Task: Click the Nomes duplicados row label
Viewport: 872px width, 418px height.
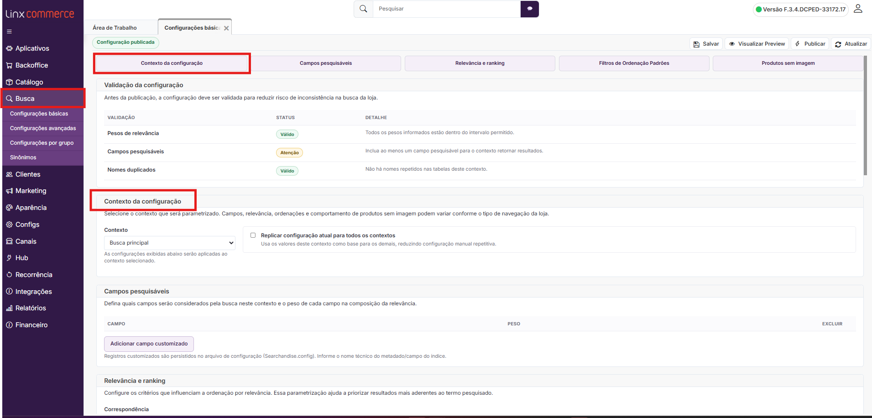Action: tap(131, 170)
